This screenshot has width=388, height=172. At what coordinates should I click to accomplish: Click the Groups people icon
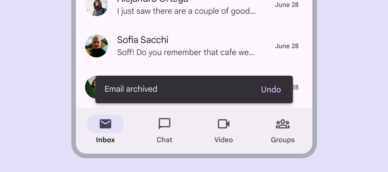pyautogui.click(x=283, y=124)
